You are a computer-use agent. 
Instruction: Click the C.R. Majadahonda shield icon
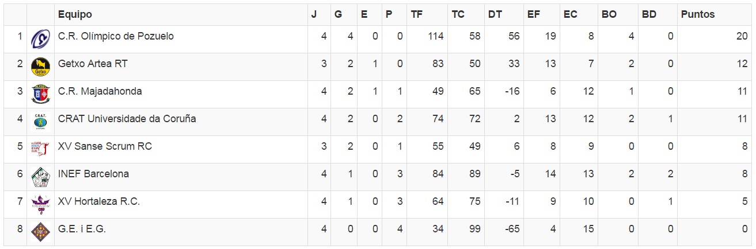tap(40, 94)
